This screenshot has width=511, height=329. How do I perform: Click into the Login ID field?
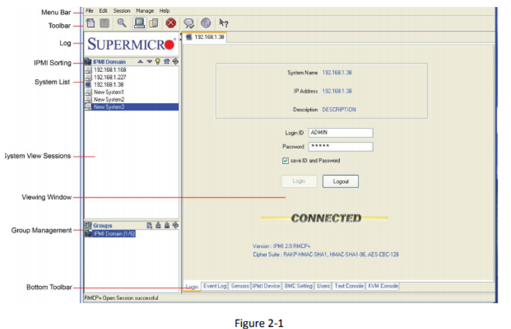click(339, 133)
